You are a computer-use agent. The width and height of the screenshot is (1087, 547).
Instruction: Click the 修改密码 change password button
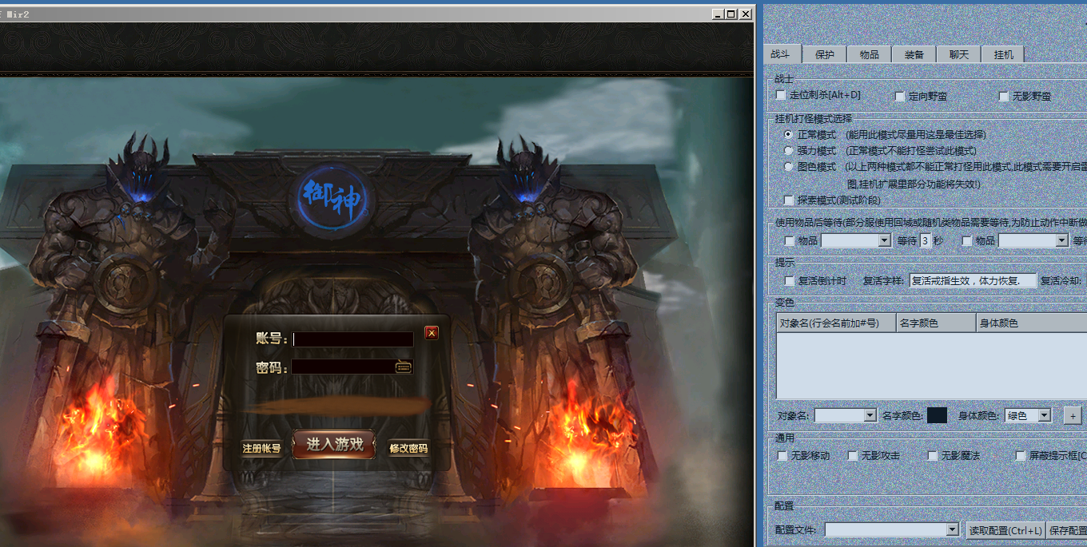coord(408,448)
